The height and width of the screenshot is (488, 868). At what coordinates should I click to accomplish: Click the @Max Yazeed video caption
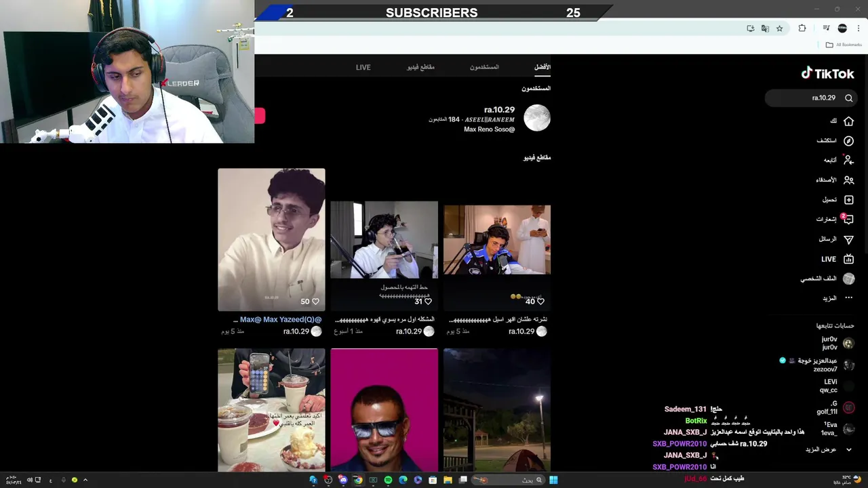click(277, 319)
